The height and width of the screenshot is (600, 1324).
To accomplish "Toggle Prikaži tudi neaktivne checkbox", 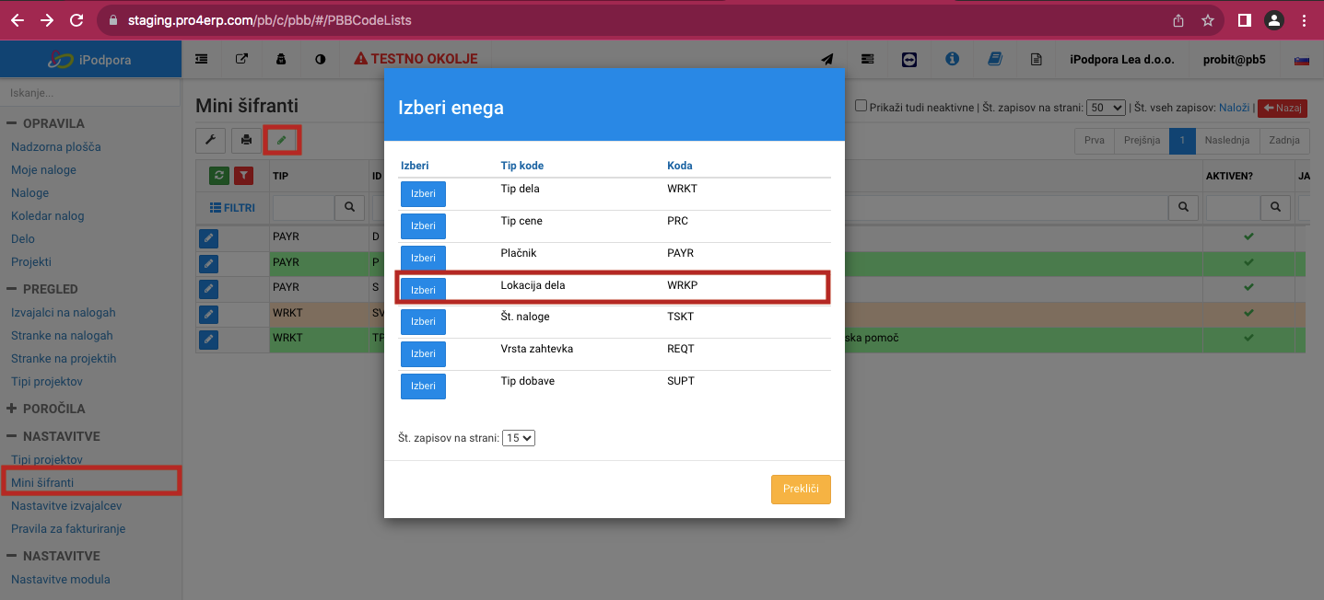I will (861, 106).
